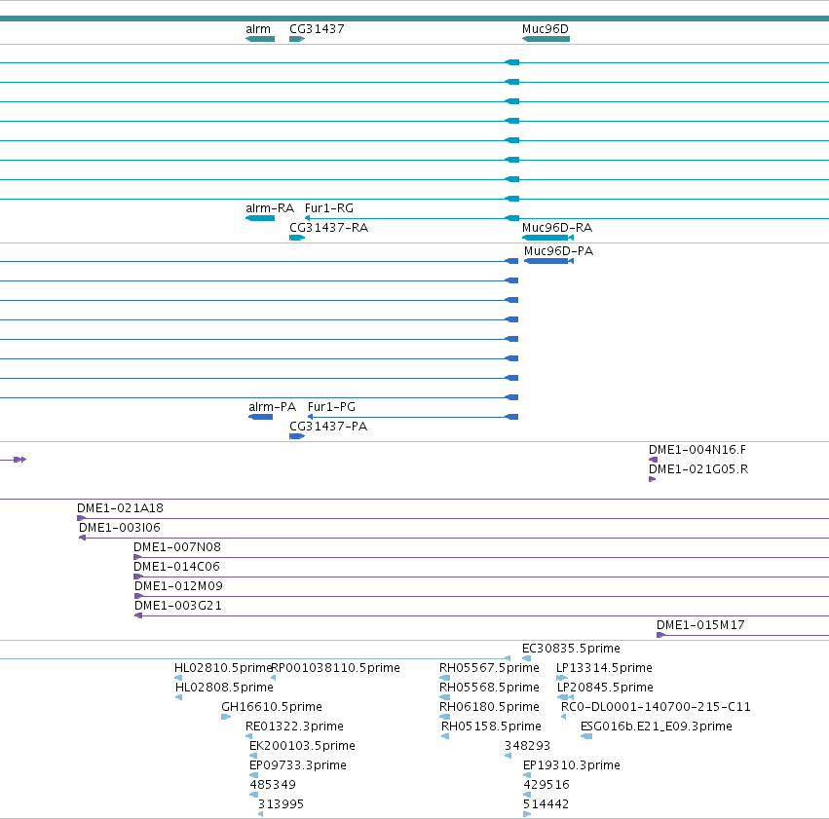Click BAC clone DME1-003I06
Viewport: 829px width, 819px height.
pos(454,538)
